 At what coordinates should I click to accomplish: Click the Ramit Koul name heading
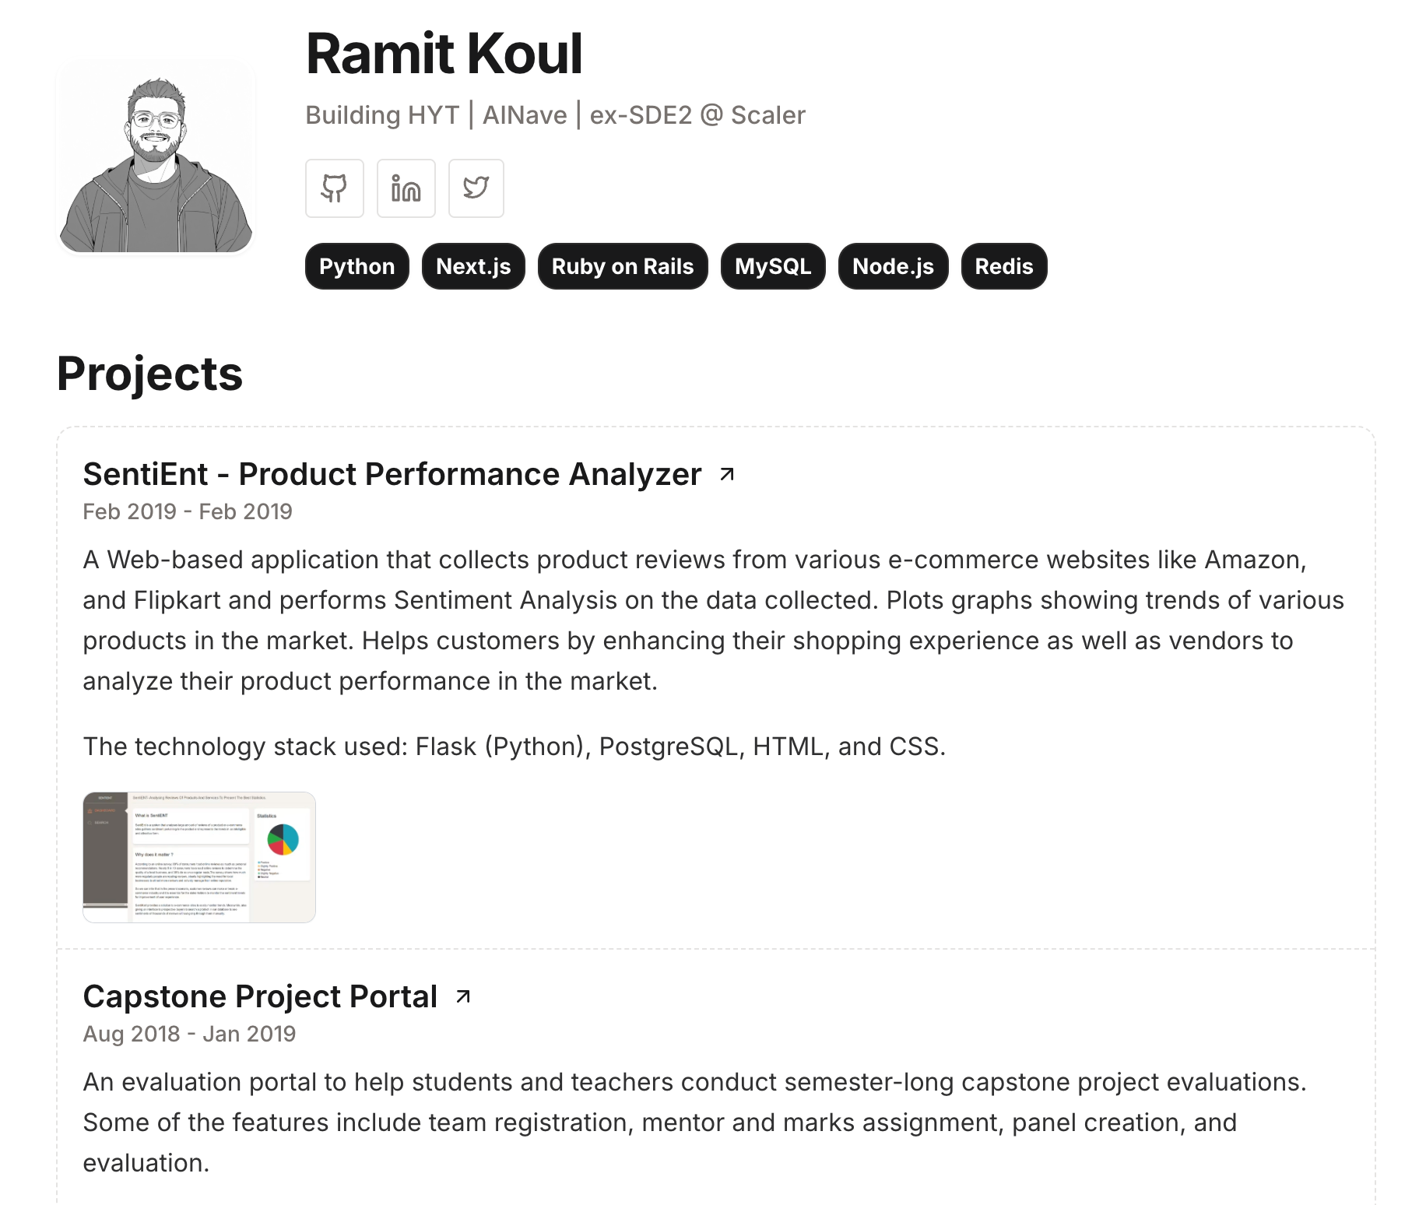pos(444,54)
